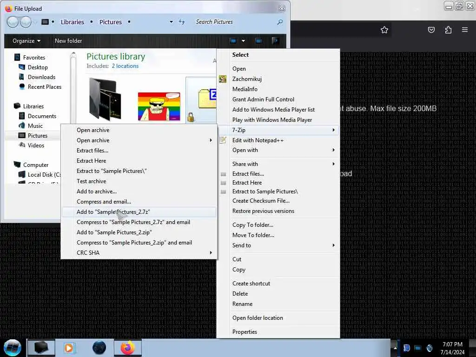This screenshot has height=357, width=476.
Task: Click the Notepad++ icon beside Edit entry
Action: [x=223, y=140]
